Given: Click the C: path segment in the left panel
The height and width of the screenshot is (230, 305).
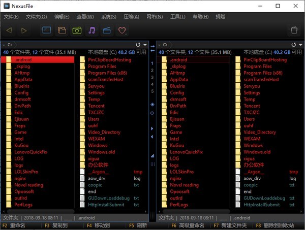Looking at the screenshot, I should [x=10, y=45].
